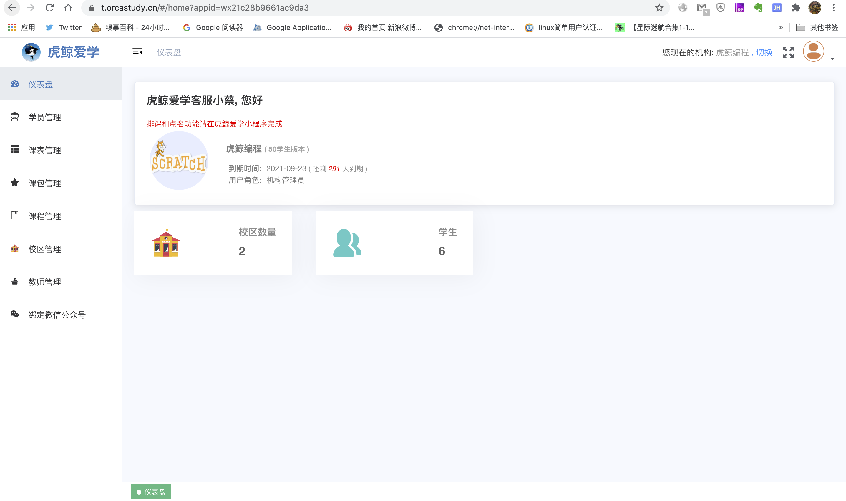Reload the page with refresh icon
This screenshot has height=501, width=846.
click(49, 7)
